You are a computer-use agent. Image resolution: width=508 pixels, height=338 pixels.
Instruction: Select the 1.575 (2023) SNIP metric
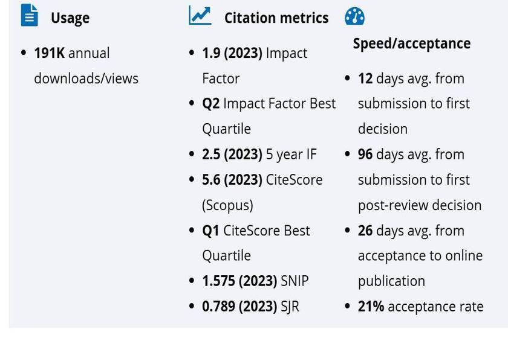[x=255, y=281]
